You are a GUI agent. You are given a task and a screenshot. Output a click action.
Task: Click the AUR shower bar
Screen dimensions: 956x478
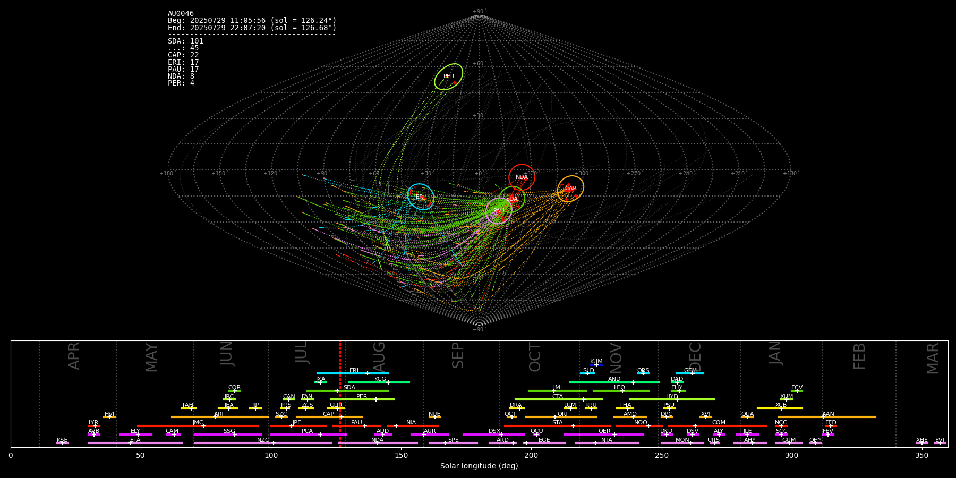[430, 434]
